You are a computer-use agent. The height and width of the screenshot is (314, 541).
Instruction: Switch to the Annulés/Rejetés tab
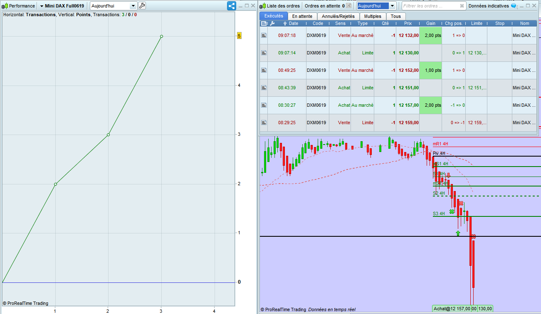coord(338,16)
